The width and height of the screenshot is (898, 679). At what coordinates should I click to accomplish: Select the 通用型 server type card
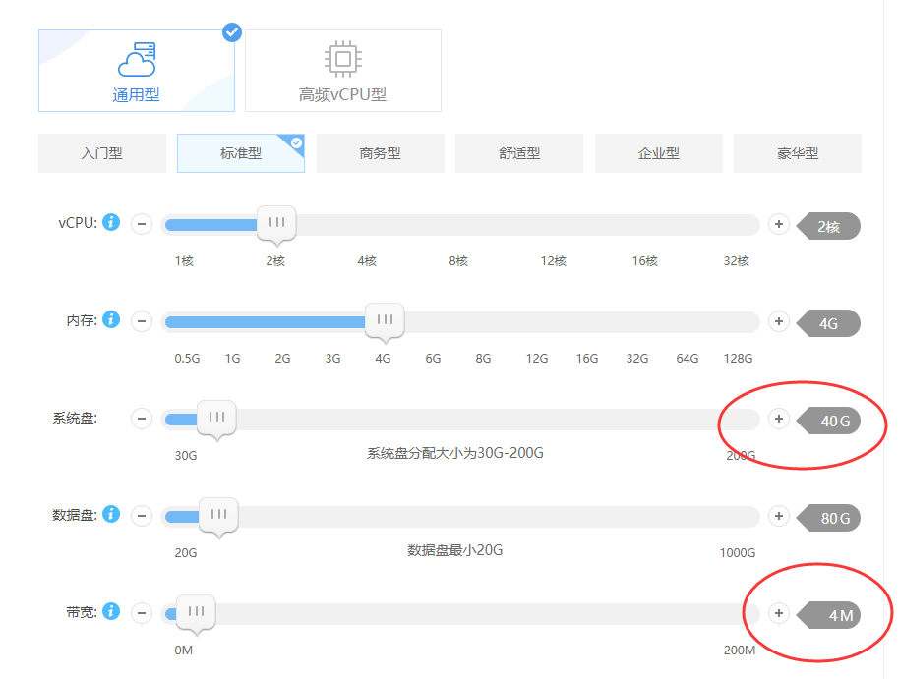136,71
